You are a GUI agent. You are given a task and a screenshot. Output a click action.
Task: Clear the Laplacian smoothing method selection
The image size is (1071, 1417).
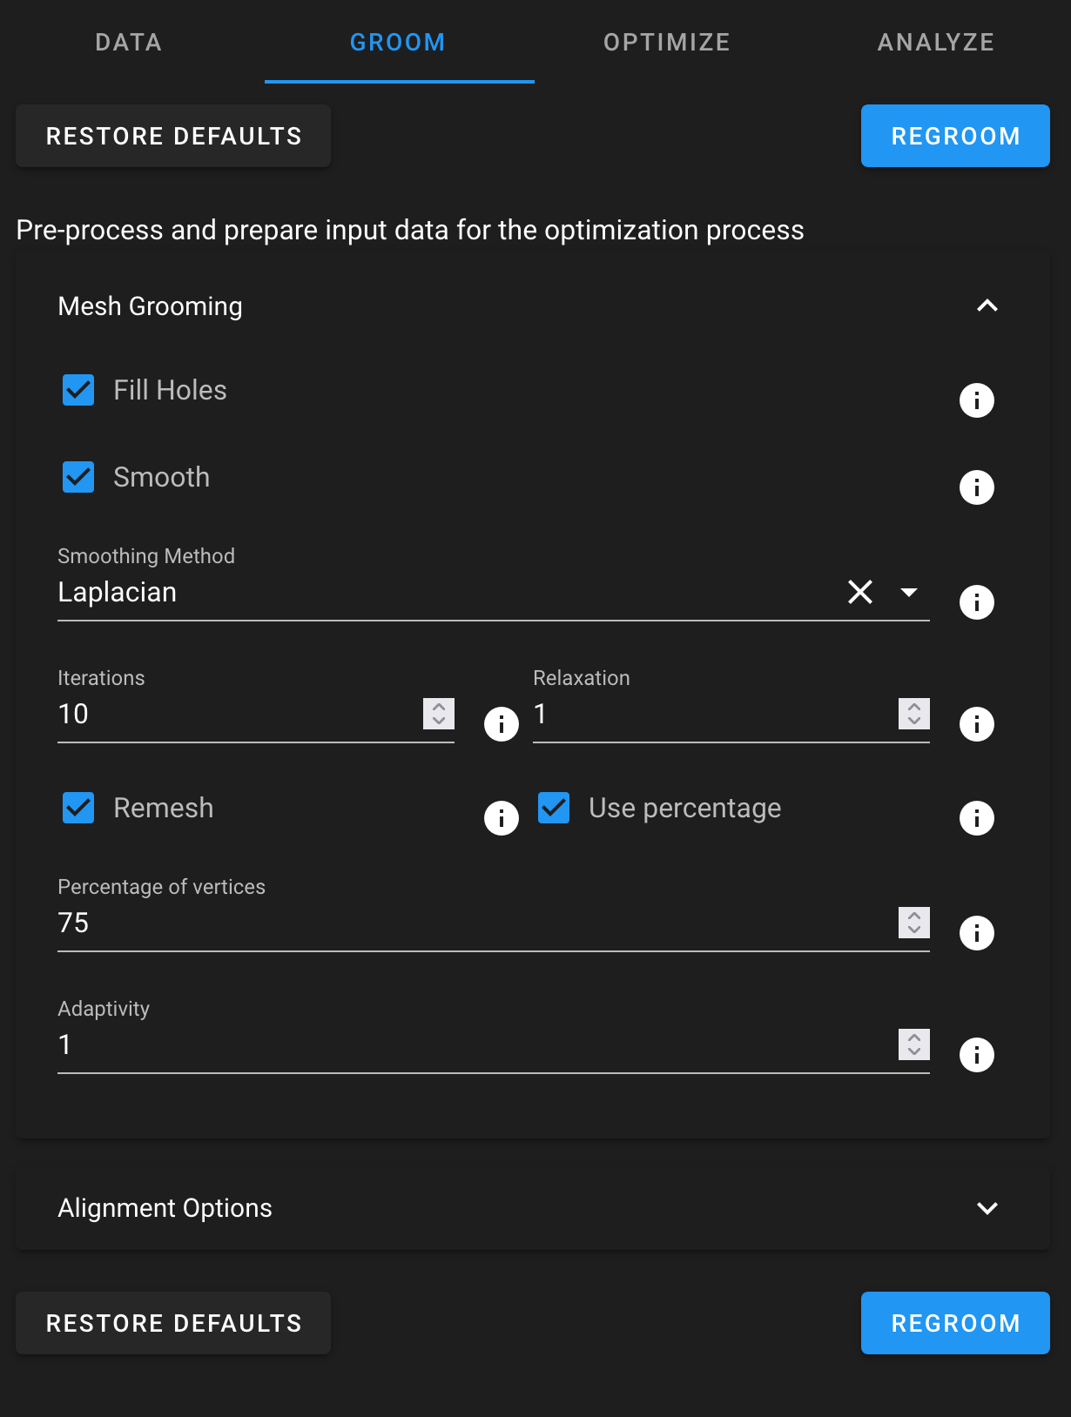point(860,592)
